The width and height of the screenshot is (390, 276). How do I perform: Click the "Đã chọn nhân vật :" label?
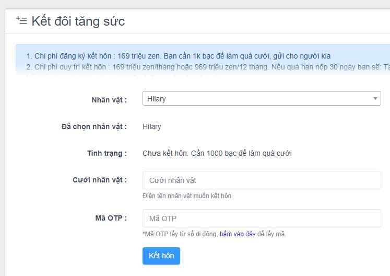pos(94,126)
